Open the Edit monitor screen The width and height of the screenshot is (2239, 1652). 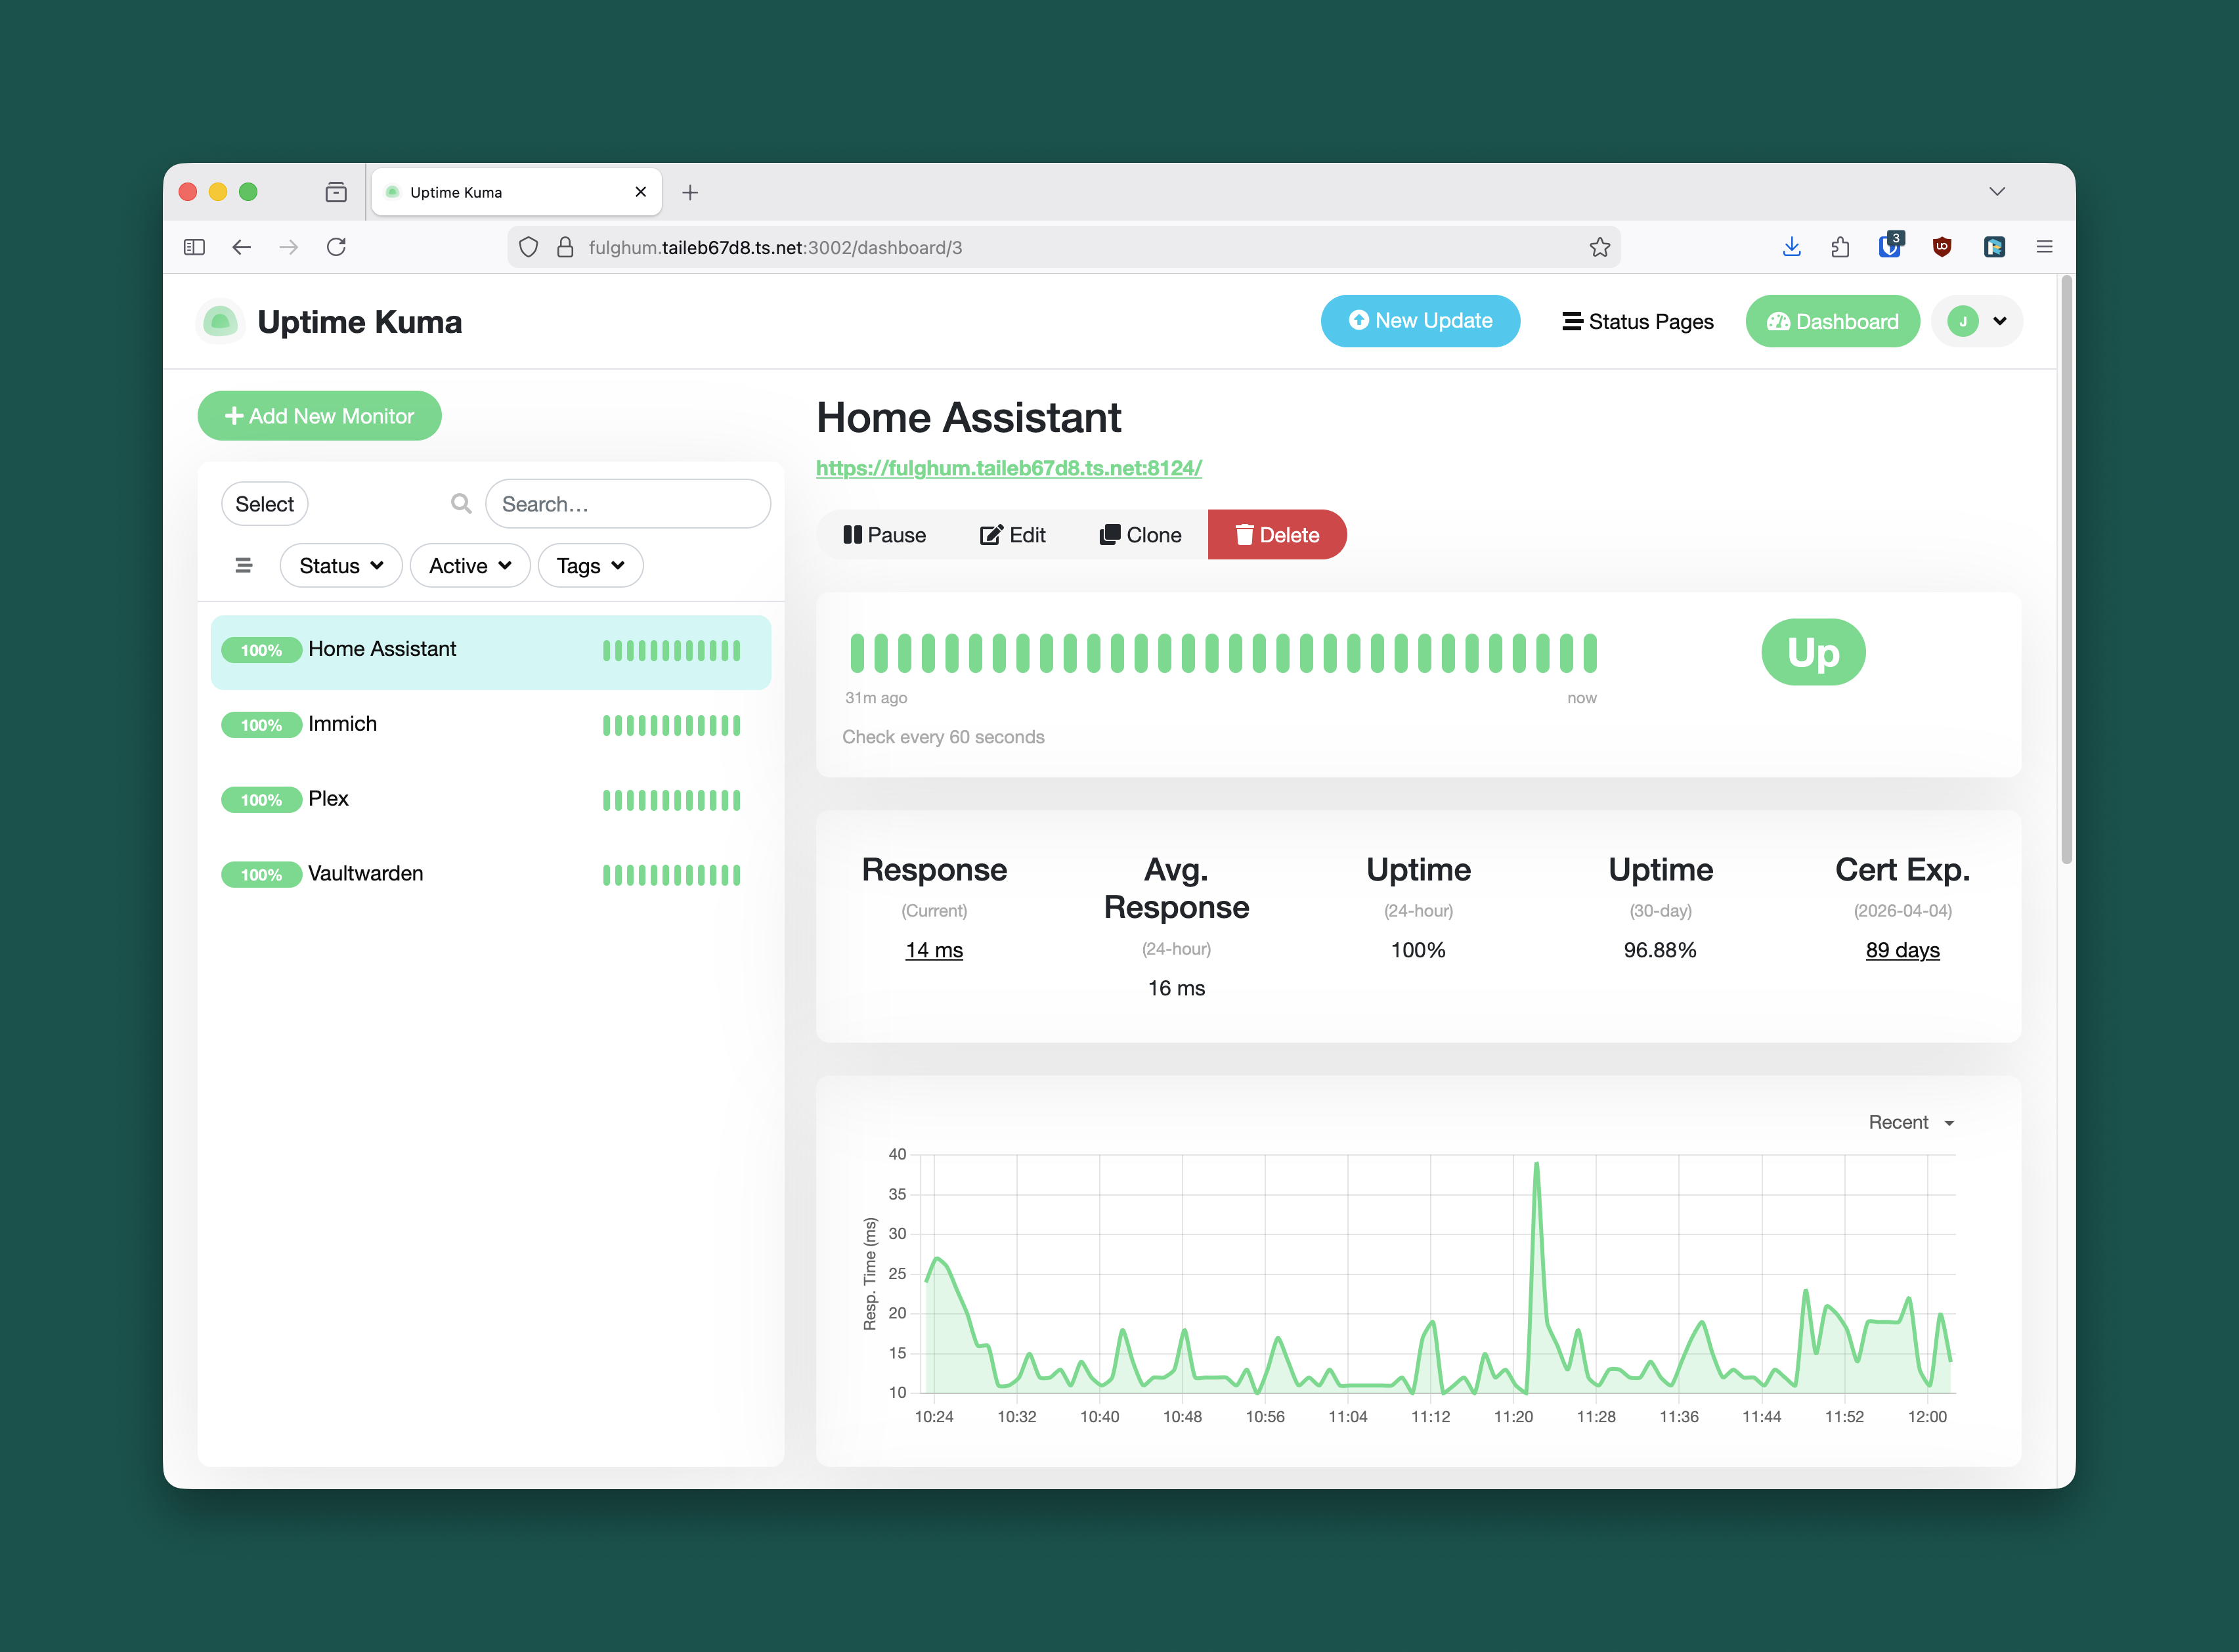[1013, 534]
